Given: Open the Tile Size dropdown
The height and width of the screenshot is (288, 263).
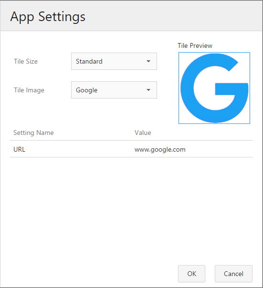Looking at the screenshot, I should point(114,61).
